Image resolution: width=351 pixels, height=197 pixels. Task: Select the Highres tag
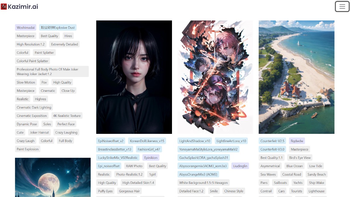(41, 99)
